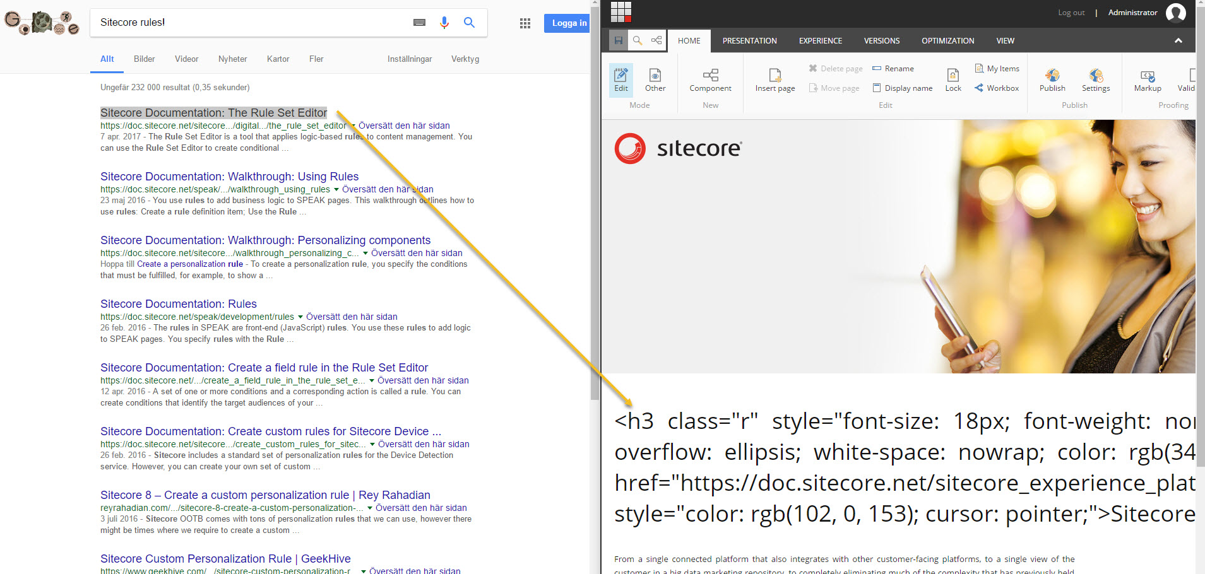Switch to the Nyheter search tab
Screen dimensions: 1205x574
pos(233,59)
